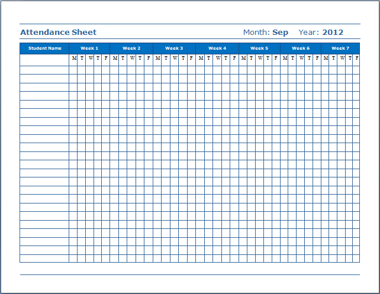
Task: Select the 'Year:' label text
Action: click(x=309, y=32)
